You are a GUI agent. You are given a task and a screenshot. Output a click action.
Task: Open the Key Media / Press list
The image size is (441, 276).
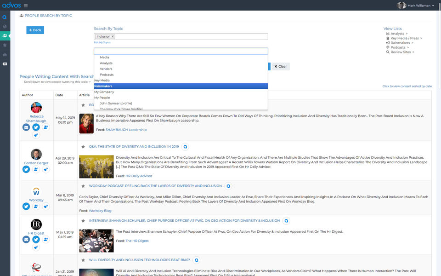tap(404, 38)
